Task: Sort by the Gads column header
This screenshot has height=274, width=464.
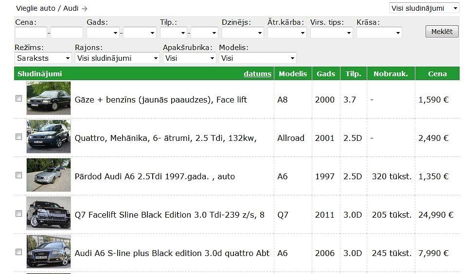Action: [326, 73]
